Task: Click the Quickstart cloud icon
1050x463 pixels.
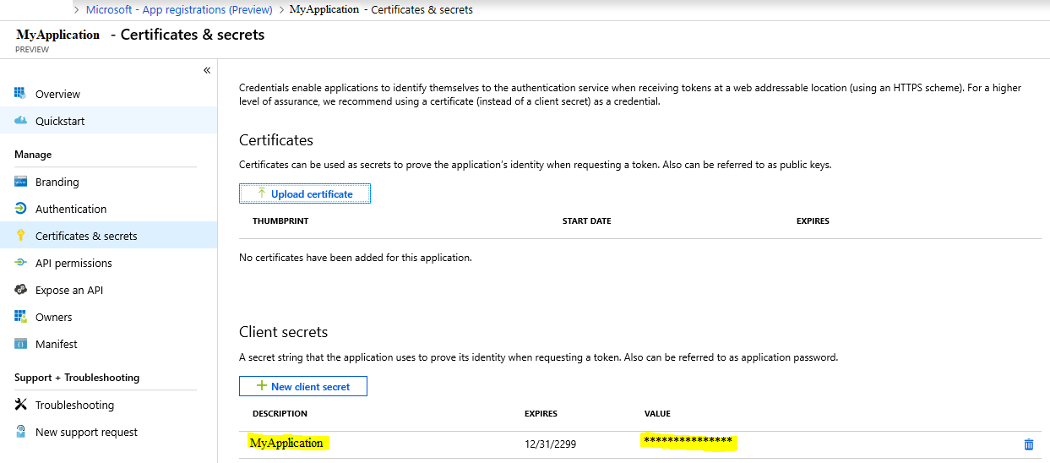Action: click(21, 121)
